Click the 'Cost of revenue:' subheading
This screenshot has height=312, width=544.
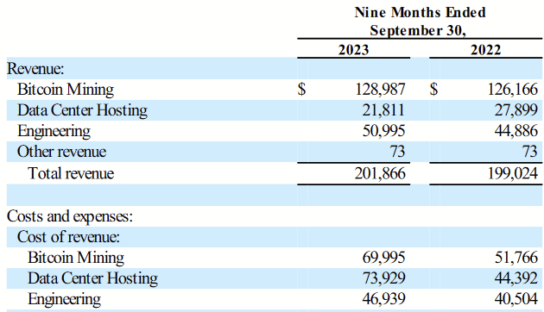point(68,237)
